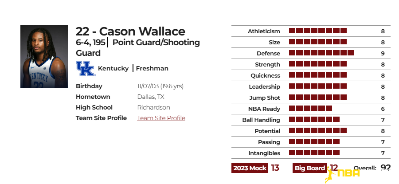399x184 pixels.
Task: Click the yellow NBA logo watermark
Action: coord(342,175)
